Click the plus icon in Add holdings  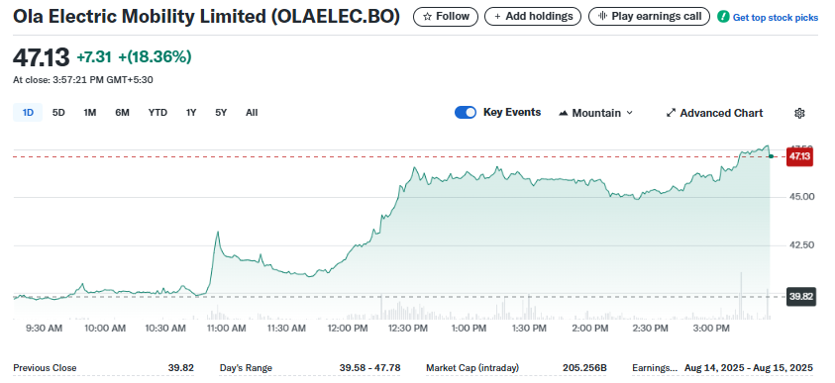[497, 17]
